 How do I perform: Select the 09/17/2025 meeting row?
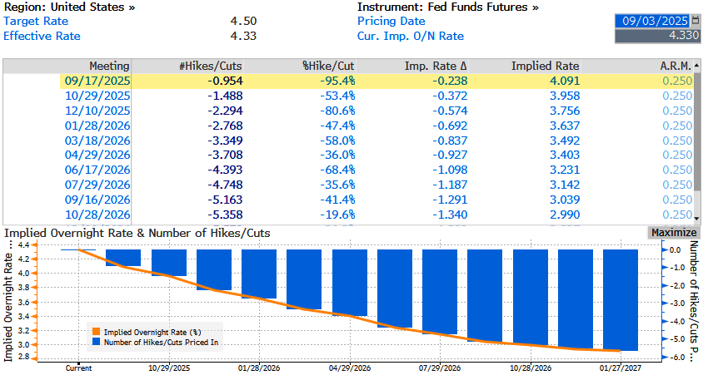point(94,81)
